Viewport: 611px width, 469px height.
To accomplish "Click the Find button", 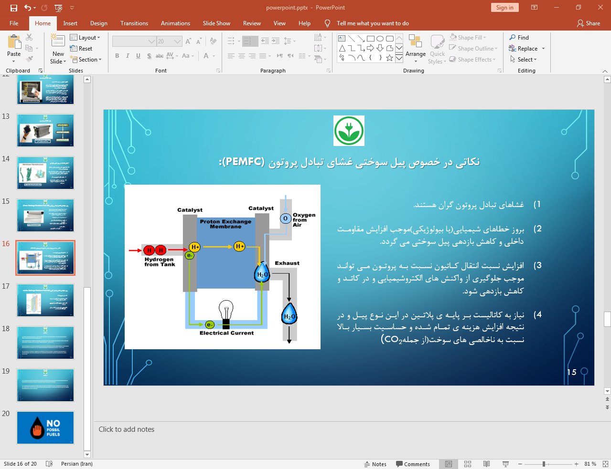I will (x=519, y=37).
